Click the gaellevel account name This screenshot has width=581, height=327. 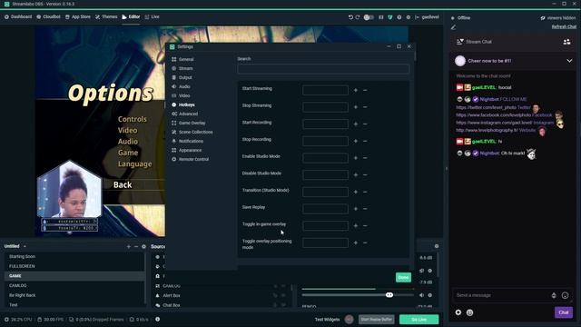point(430,17)
